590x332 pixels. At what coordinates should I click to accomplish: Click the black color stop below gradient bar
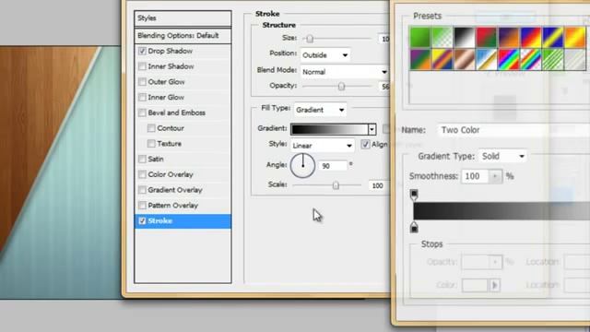pyautogui.click(x=414, y=228)
